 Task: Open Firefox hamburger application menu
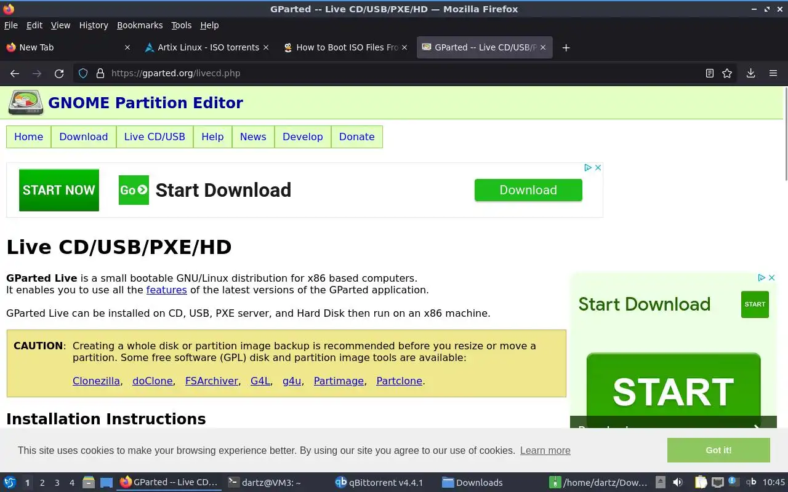coord(773,73)
